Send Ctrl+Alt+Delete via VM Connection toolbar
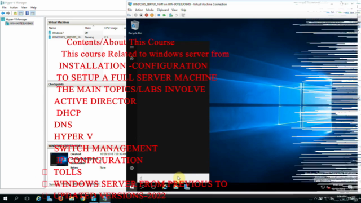The height and width of the screenshot is (203, 361). coord(129,15)
